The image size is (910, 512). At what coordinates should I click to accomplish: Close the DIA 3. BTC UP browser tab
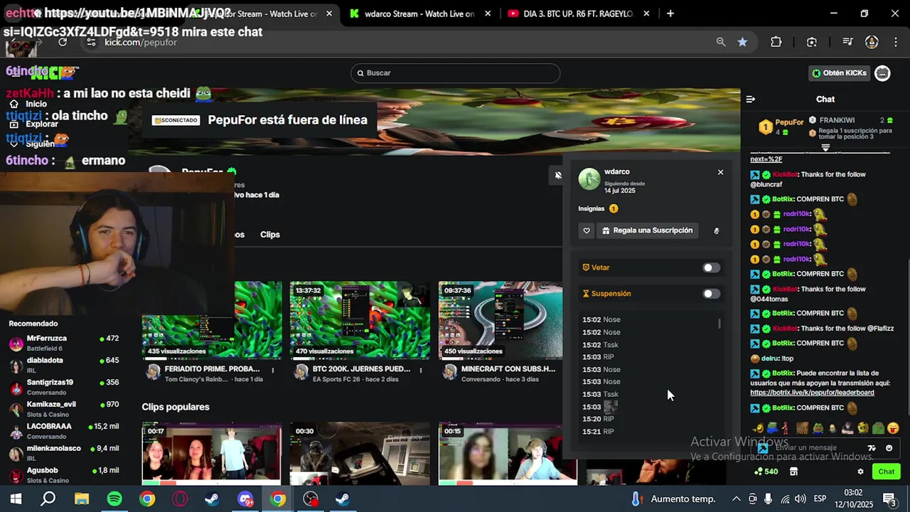click(x=646, y=14)
